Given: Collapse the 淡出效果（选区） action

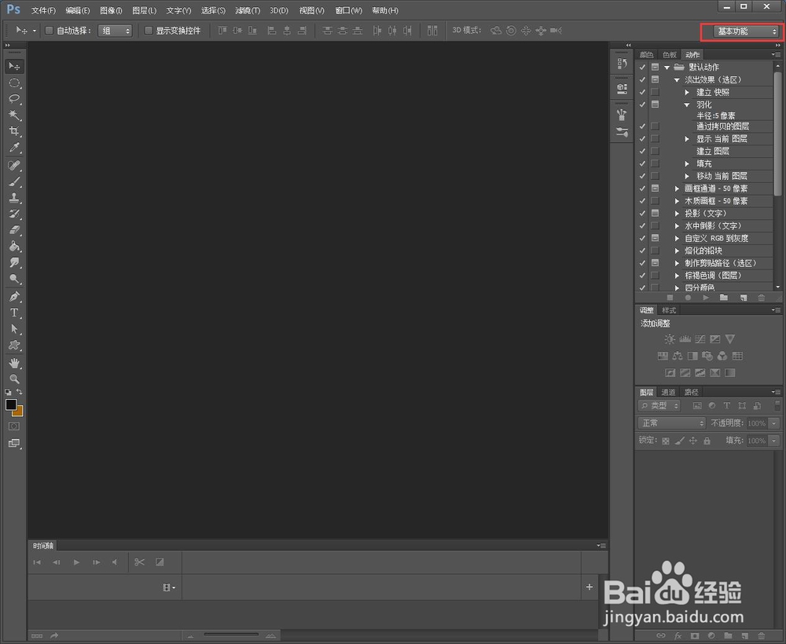Looking at the screenshot, I should point(677,79).
